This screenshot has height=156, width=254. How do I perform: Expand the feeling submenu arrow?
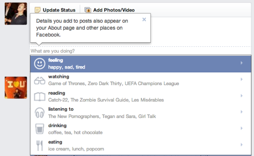(x=242, y=63)
